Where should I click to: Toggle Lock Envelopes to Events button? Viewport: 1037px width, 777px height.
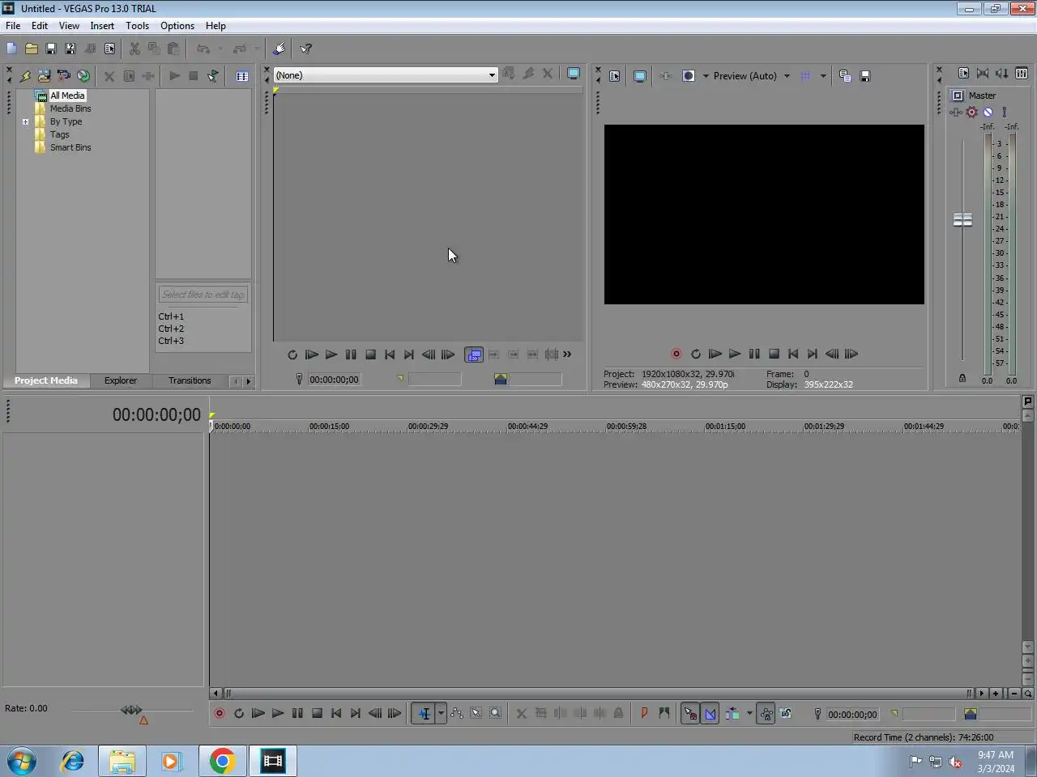pos(766,714)
